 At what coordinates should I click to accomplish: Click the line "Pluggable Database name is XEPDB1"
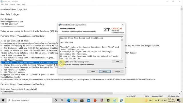(27, 74)
